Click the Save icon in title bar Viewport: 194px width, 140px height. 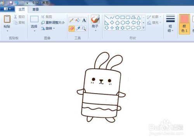pos(11,3)
